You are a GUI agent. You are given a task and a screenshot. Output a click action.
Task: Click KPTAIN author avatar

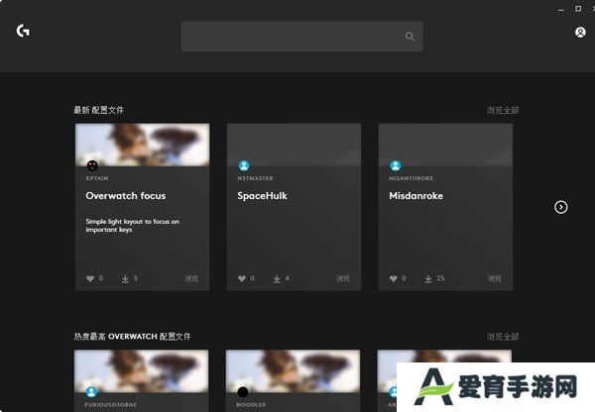pyautogui.click(x=92, y=165)
